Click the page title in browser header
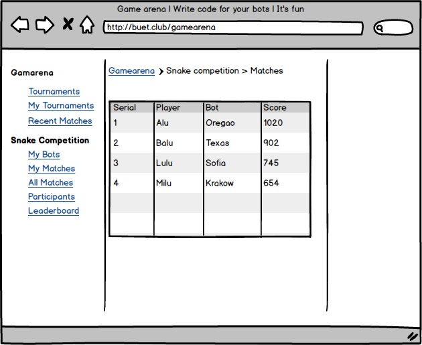This screenshot has height=345, width=422. [x=210, y=9]
